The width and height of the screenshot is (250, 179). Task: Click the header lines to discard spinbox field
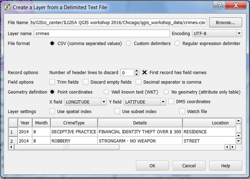(x=127, y=73)
